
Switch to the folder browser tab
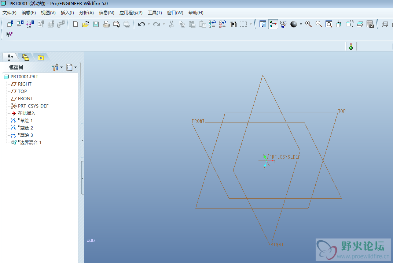pos(25,57)
